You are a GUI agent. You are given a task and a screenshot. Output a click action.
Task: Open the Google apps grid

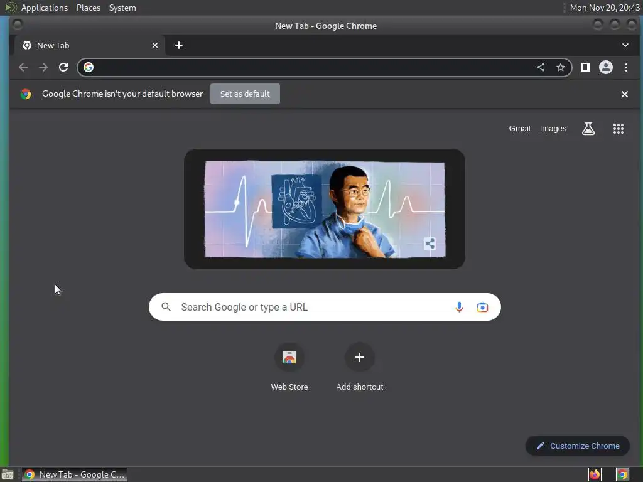pos(619,129)
